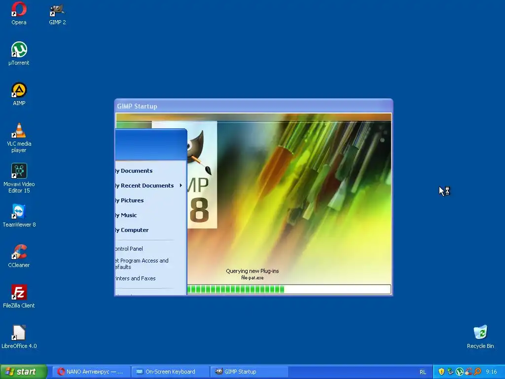
Task: Click the GIMP Startup title bar
Action: (253, 106)
